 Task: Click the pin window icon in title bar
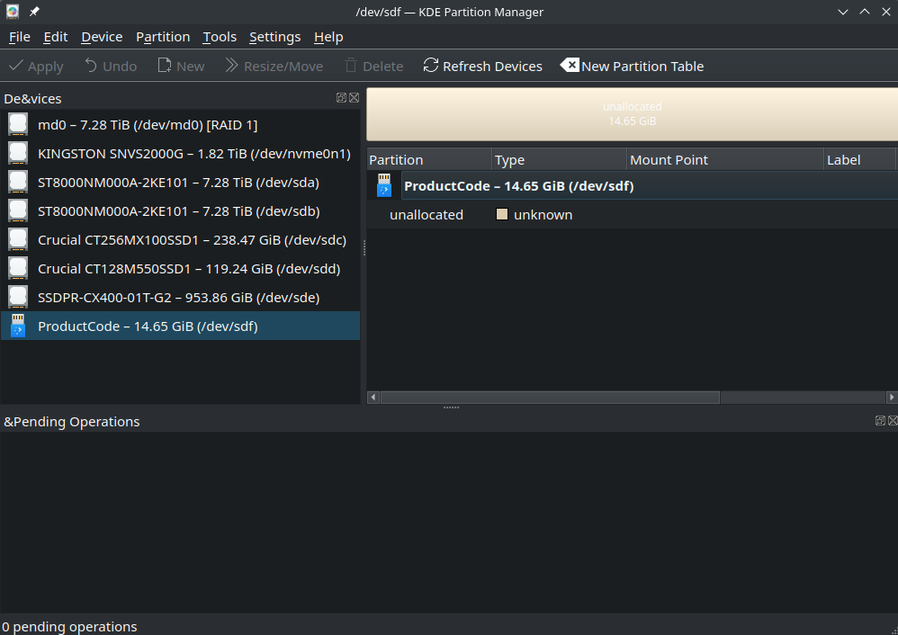coord(34,12)
